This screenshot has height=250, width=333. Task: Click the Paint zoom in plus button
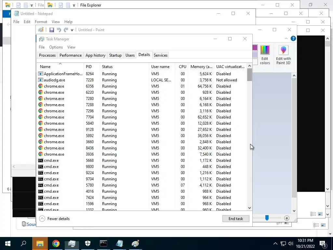pos(287,218)
